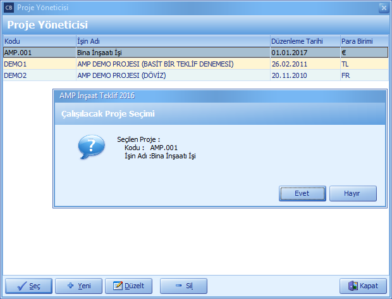Image resolution: width=392 pixels, height=299 pixels.
Task: Confirm project selection with Evet button
Action: click(302, 193)
